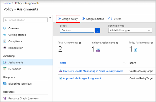Expand the Definition type dropdown
The width and height of the screenshot is (156, 102).
tap(130, 30)
